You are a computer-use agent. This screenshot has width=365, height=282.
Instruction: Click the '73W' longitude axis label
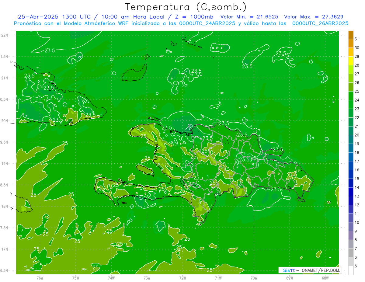pyautogui.click(x=147, y=278)
